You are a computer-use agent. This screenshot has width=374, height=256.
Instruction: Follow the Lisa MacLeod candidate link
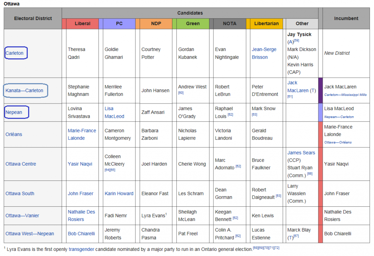114,112
